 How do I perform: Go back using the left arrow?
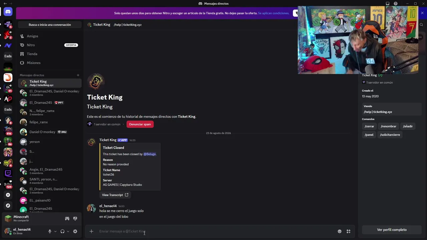(5, 3)
